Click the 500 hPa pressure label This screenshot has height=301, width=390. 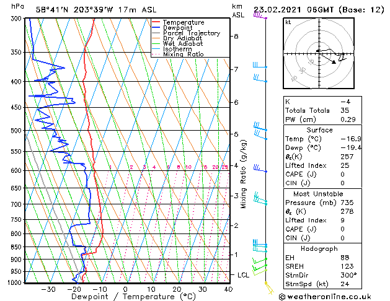[17, 131]
